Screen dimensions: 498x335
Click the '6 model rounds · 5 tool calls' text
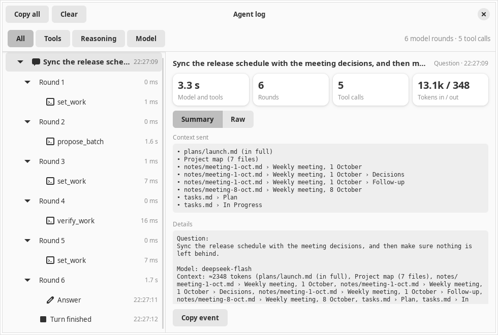tap(447, 39)
